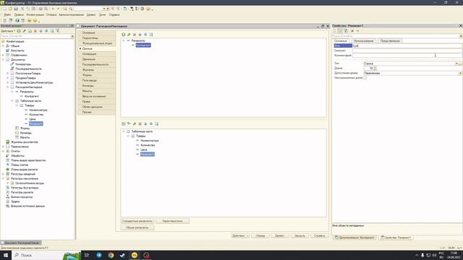Open the Конфигурация menu
The height and width of the screenshot is (260, 463).
tap(35, 14)
